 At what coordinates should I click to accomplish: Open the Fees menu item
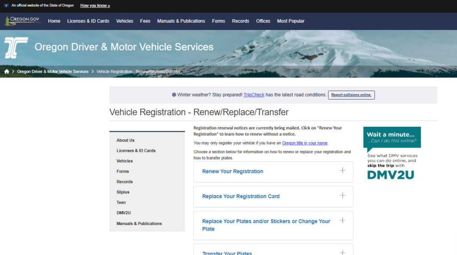(x=145, y=21)
